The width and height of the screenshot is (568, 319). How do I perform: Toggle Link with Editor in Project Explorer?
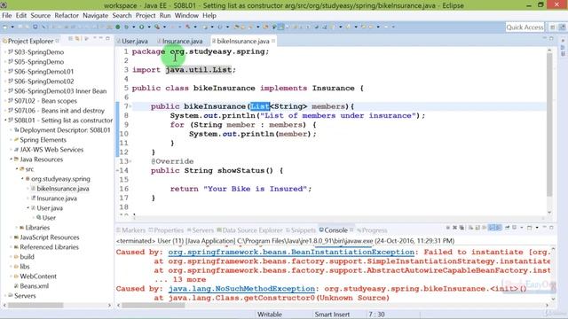77,38
